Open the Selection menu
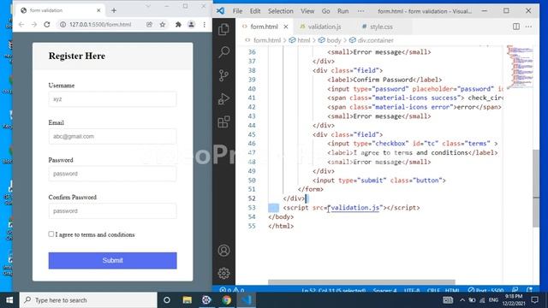Screen dimensions: 548x308 click(281, 11)
